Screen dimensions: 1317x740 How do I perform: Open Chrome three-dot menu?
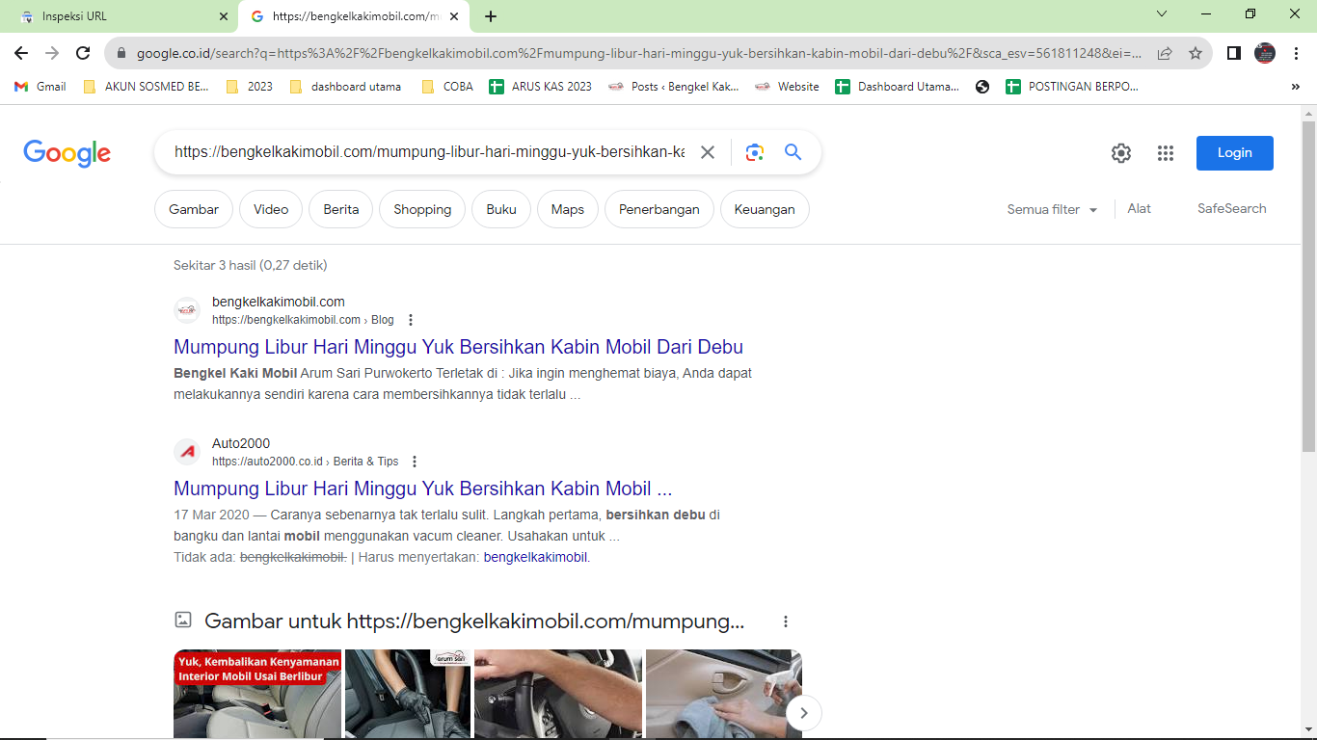[1297, 54]
